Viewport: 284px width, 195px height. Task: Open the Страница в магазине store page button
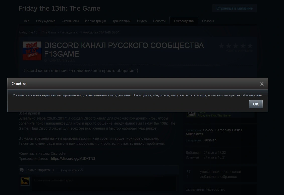[234, 8]
